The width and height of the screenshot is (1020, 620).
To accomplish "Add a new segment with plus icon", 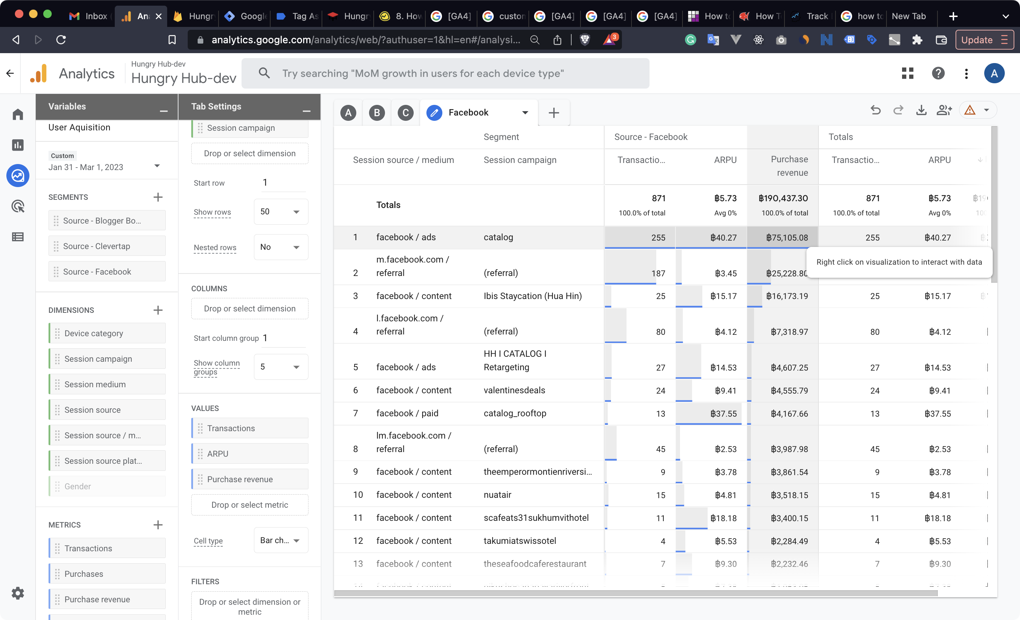I will [x=158, y=197].
